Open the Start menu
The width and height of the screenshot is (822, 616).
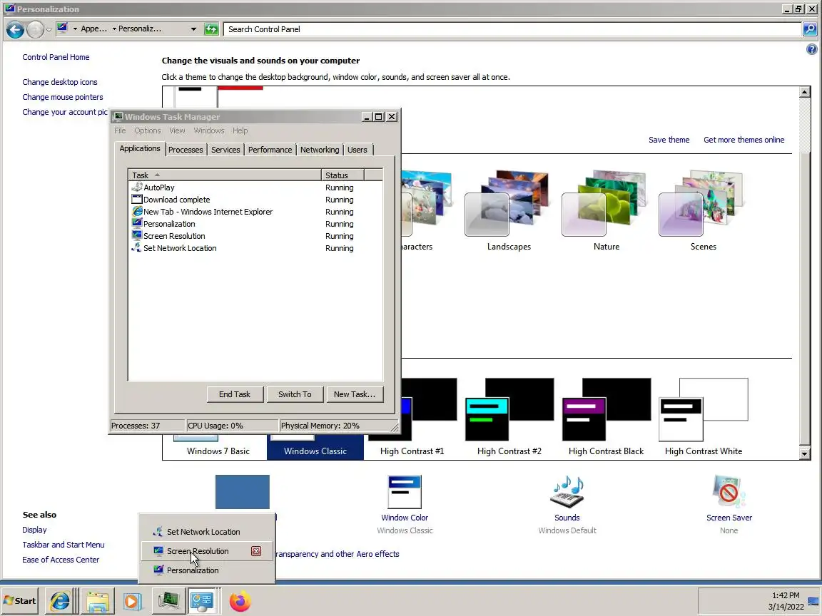pyautogui.click(x=20, y=601)
